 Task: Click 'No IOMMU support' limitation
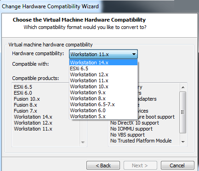tap(131, 129)
